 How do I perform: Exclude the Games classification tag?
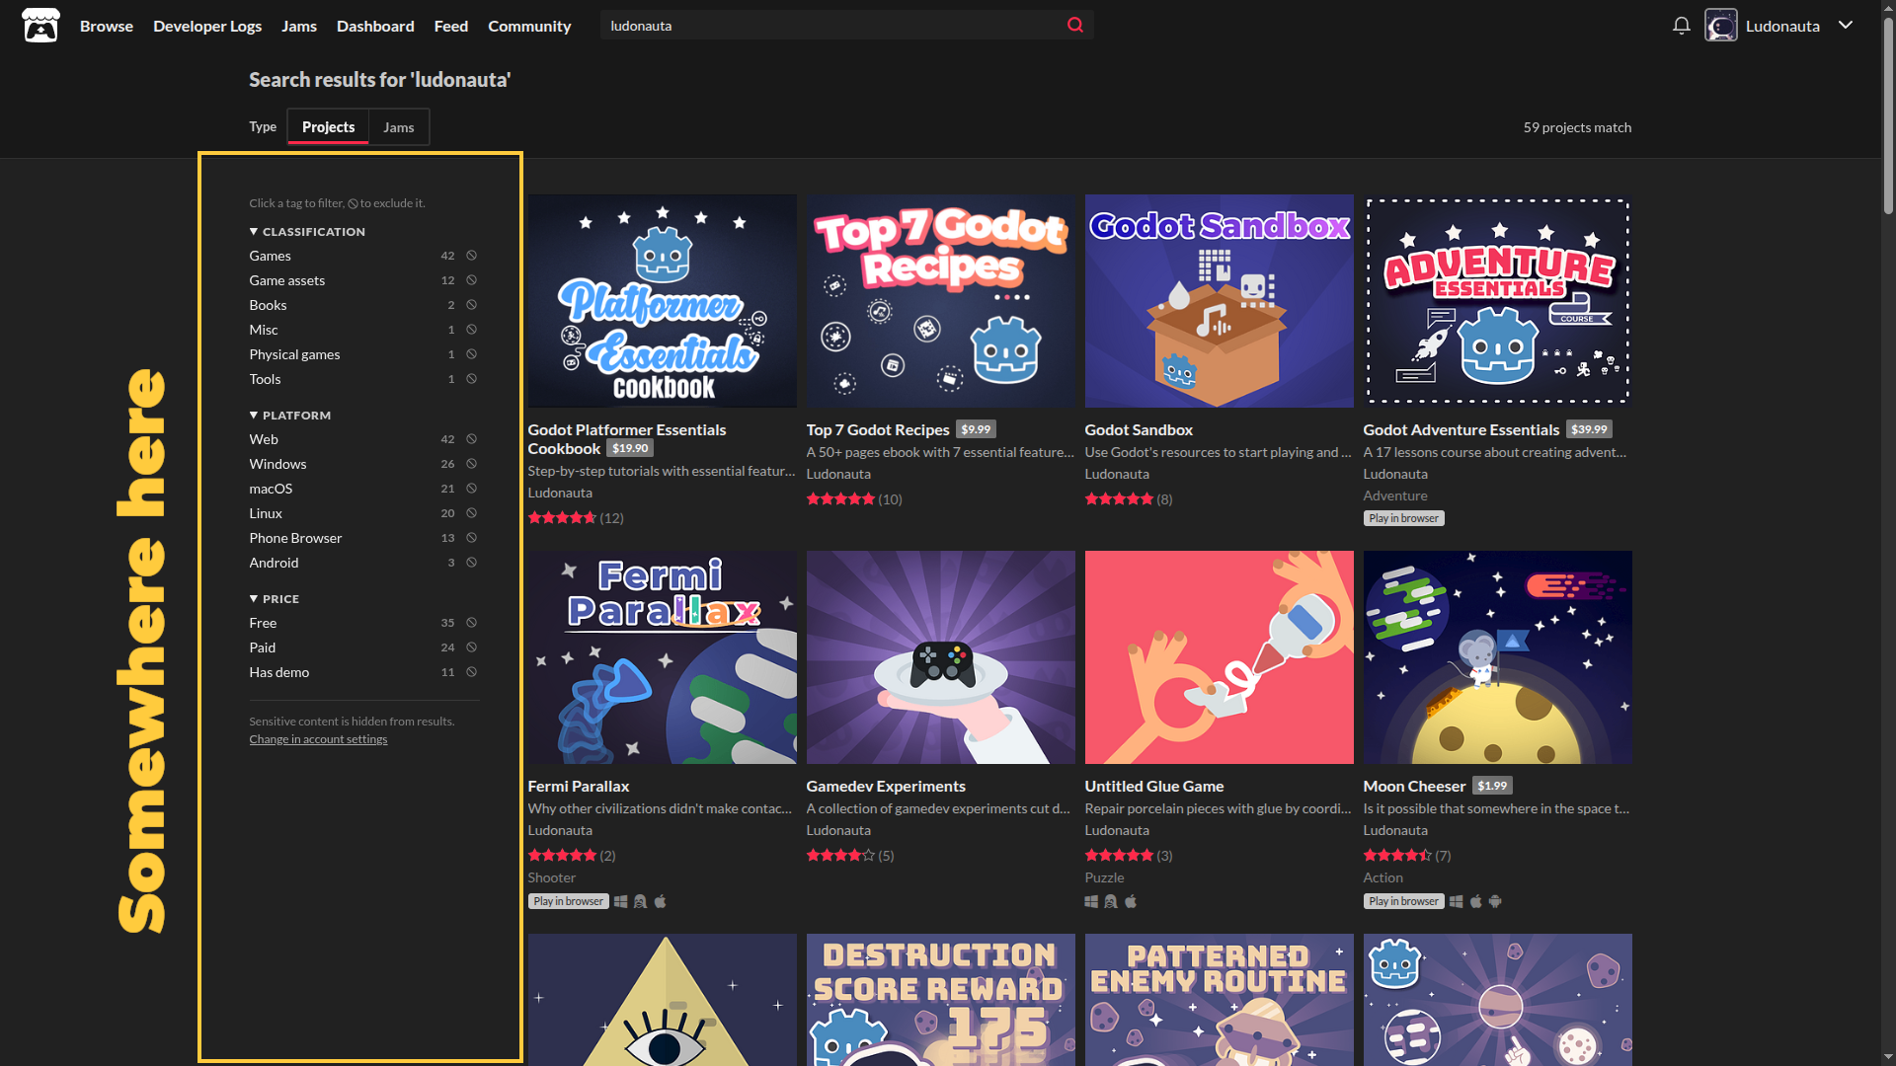472,256
